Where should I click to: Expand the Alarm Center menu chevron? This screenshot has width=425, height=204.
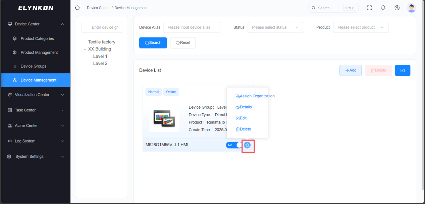[62, 126]
